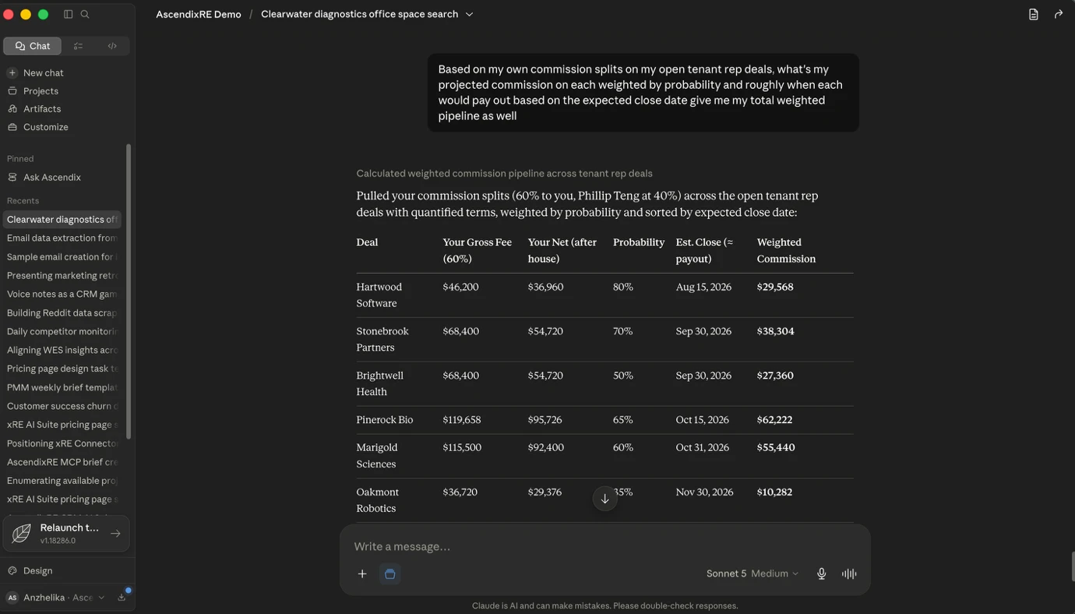Open Email data extraction recent chat
Image resolution: width=1075 pixels, height=614 pixels.
click(x=62, y=238)
